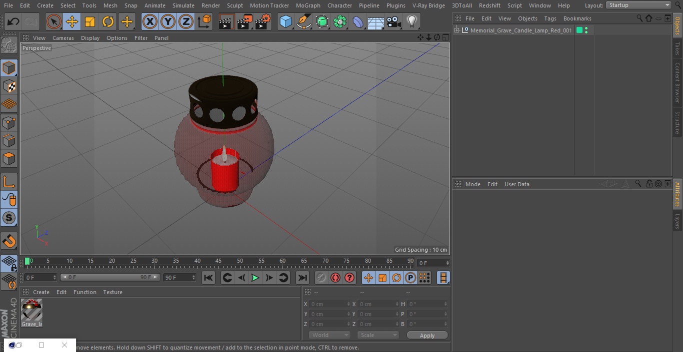Play the animation forward
The width and height of the screenshot is (683, 352).
(255, 278)
